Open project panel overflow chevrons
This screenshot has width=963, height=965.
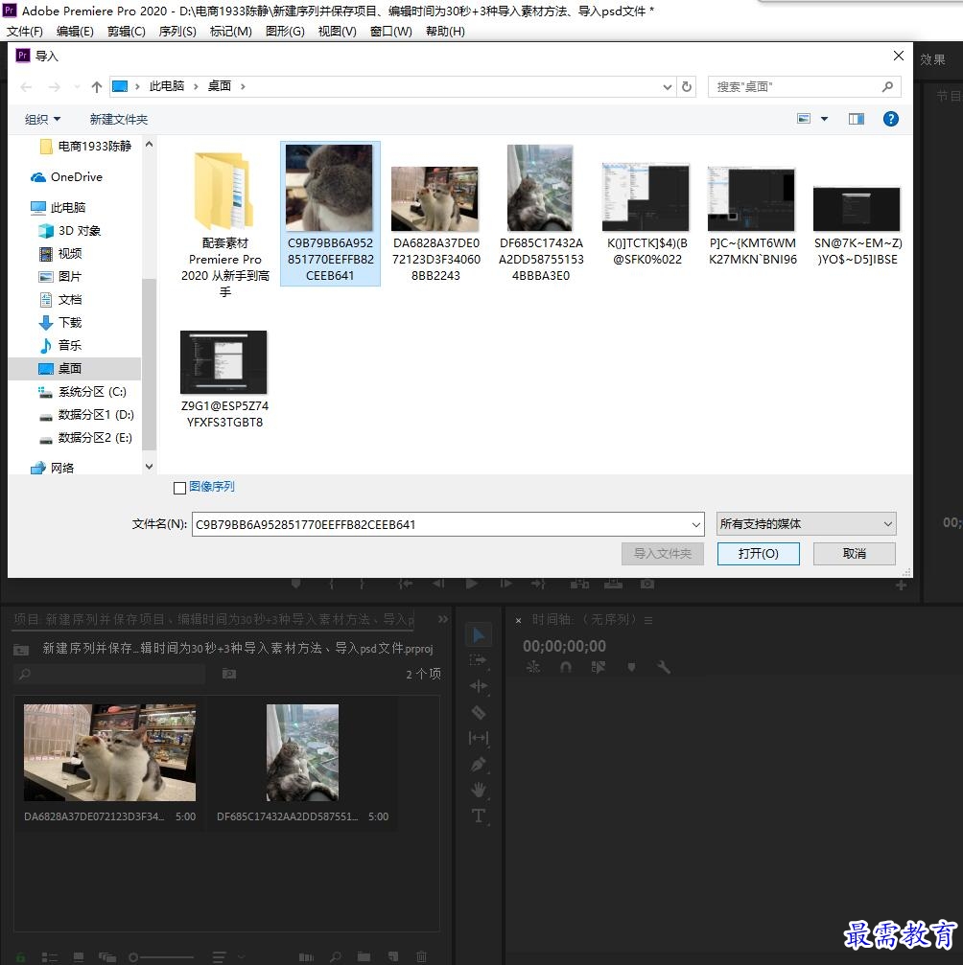point(443,619)
